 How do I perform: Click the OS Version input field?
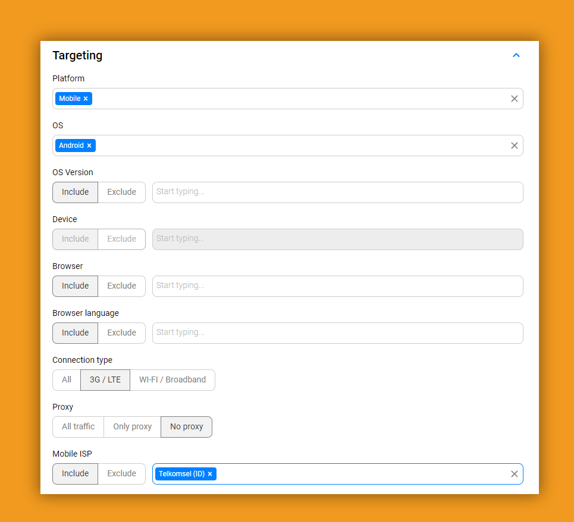pyautogui.click(x=337, y=192)
